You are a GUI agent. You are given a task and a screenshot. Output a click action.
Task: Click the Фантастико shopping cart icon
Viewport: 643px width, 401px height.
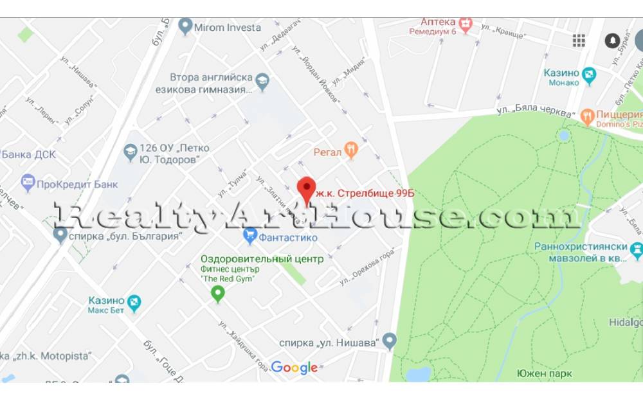[249, 236]
